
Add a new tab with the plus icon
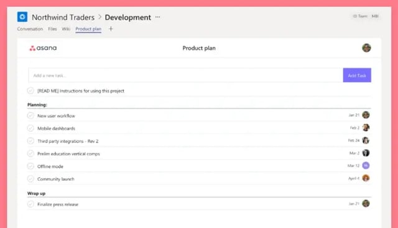click(x=111, y=29)
